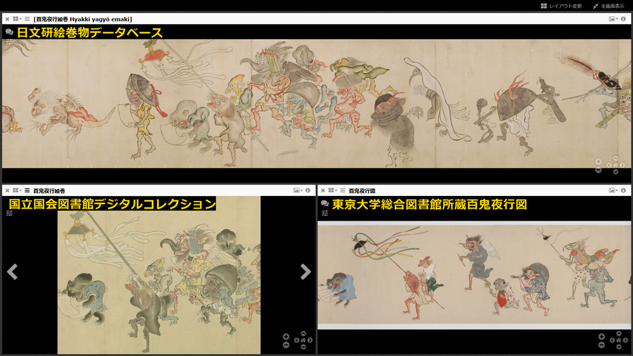Image resolution: width=633 pixels, height=356 pixels.
Task: Open レイアウト変更 layout change menu
Action: [561, 6]
